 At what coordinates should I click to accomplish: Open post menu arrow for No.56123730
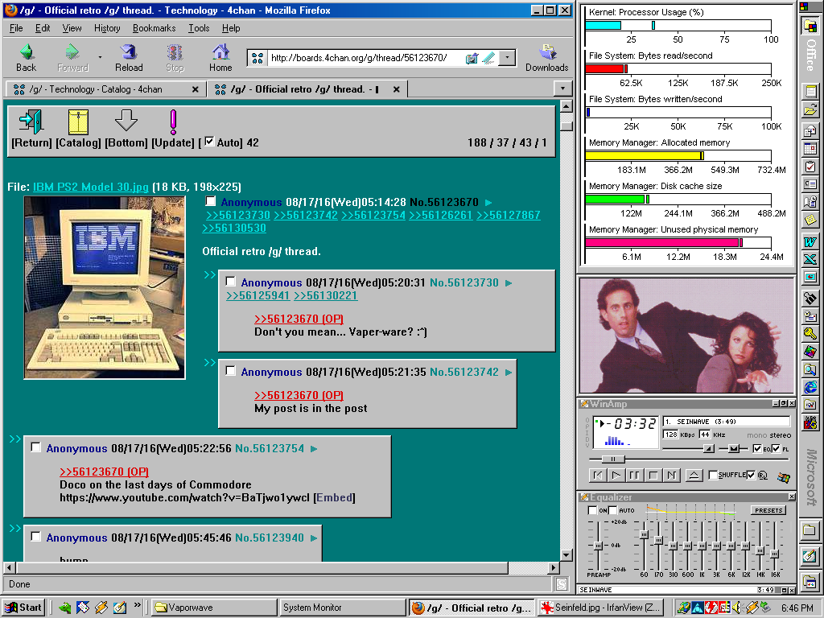click(x=509, y=283)
